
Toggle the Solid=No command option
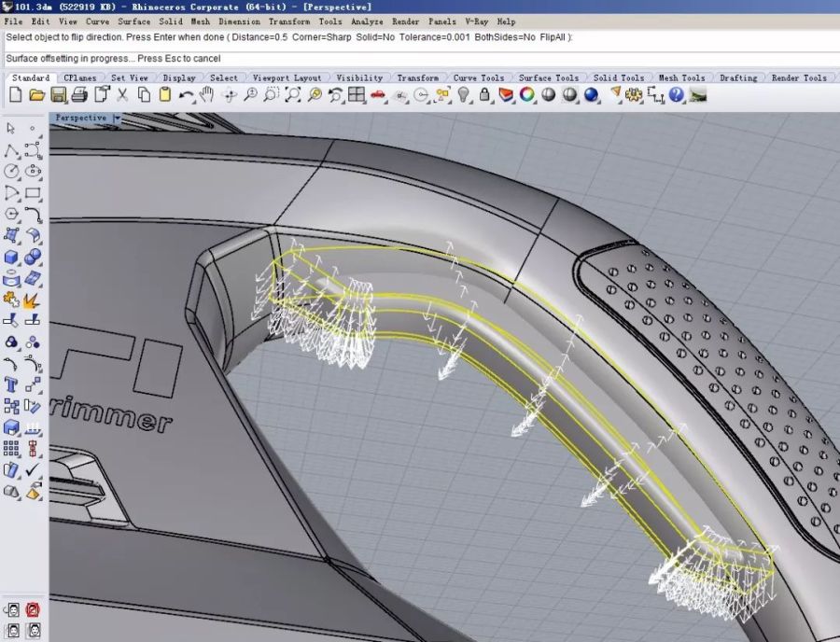pos(375,37)
